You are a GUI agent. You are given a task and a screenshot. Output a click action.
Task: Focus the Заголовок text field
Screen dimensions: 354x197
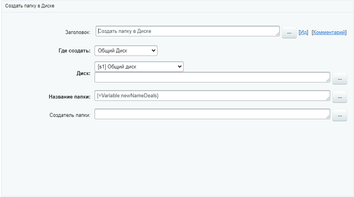coord(187,31)
